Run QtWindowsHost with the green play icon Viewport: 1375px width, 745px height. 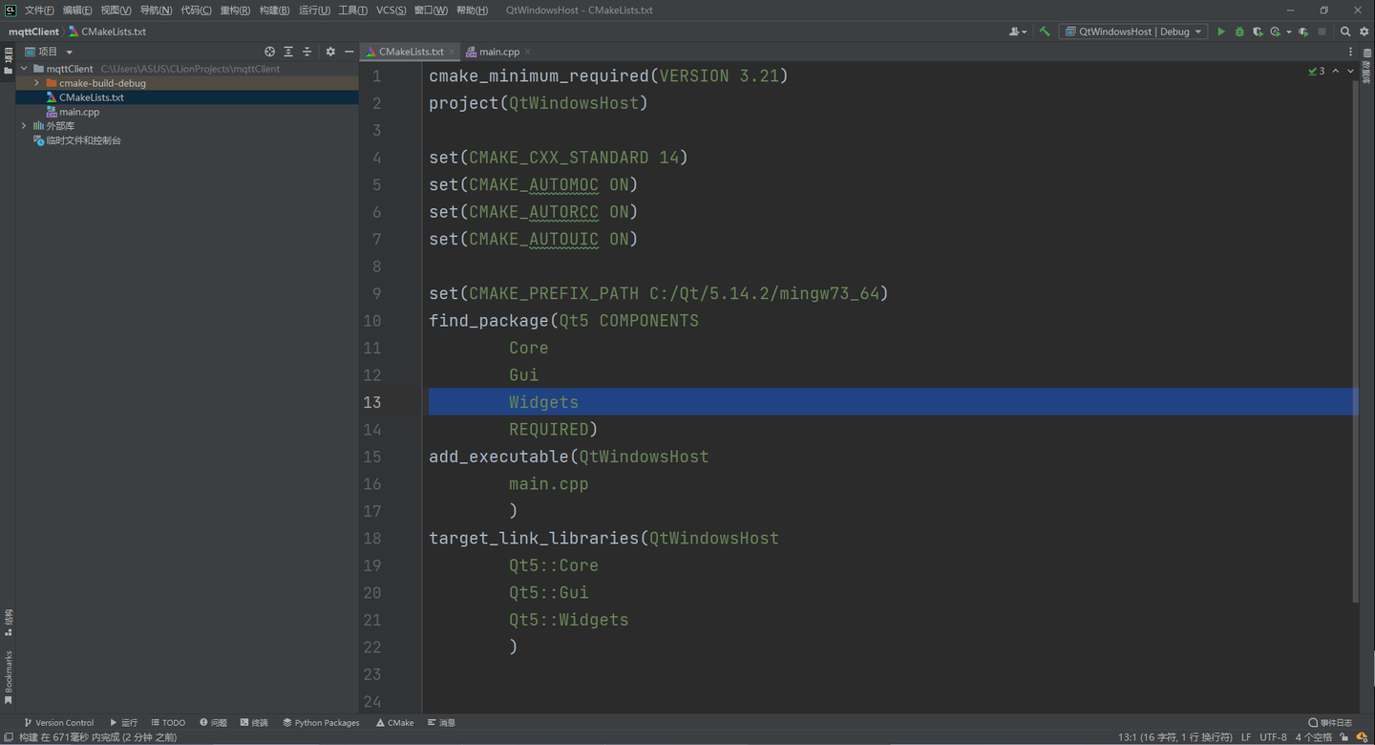click(x=1220, y=32)
